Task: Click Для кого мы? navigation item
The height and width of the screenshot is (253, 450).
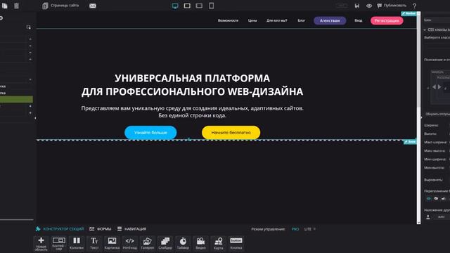Action: point(276,20)
